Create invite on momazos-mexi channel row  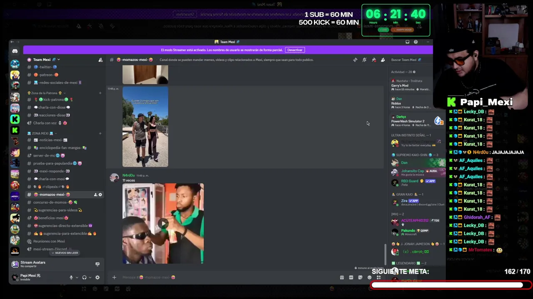click(x=95, y=195)
